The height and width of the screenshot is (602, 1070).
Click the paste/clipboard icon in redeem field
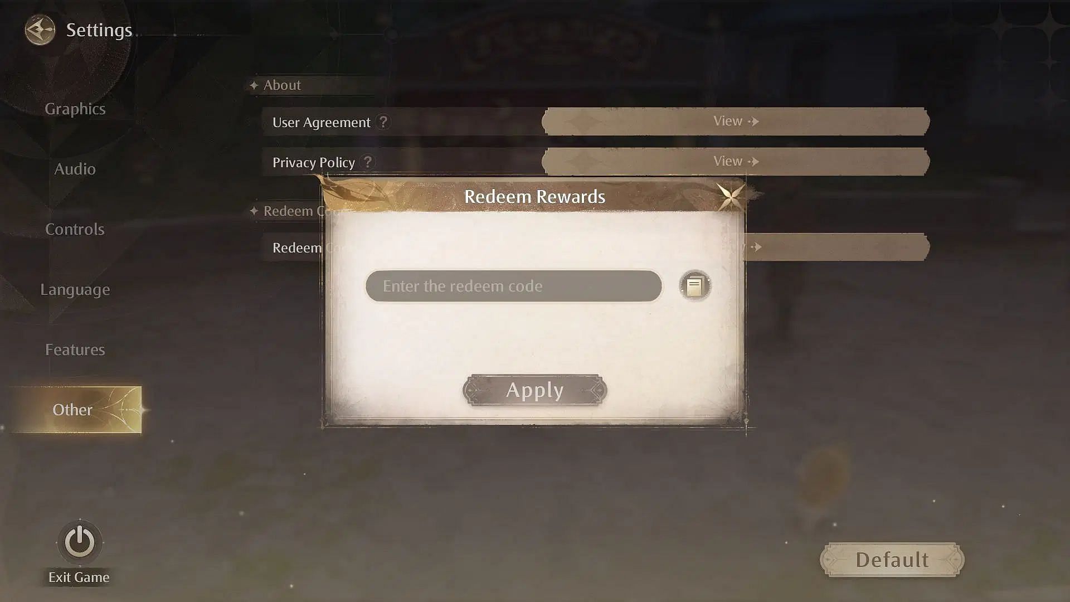tap(694, 285)
